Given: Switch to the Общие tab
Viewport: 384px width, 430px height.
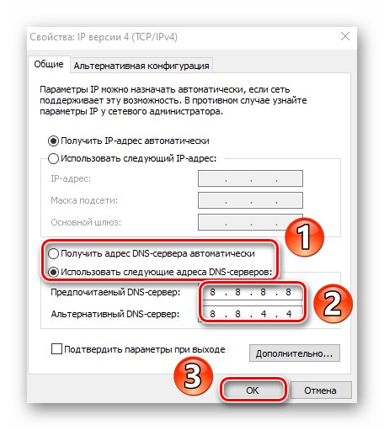Looking at the screenshot, I should [49, 65].
